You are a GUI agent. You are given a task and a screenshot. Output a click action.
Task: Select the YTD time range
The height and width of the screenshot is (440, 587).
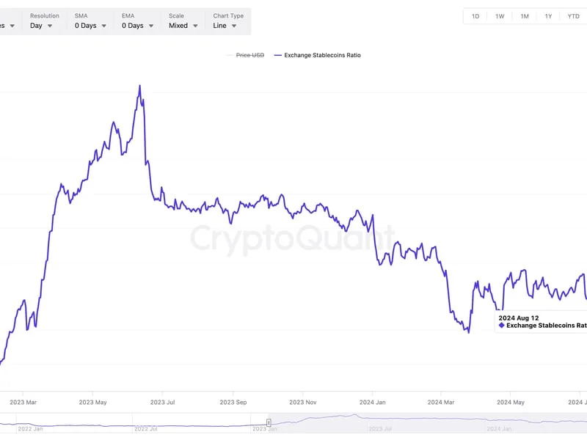coord(573,16)
